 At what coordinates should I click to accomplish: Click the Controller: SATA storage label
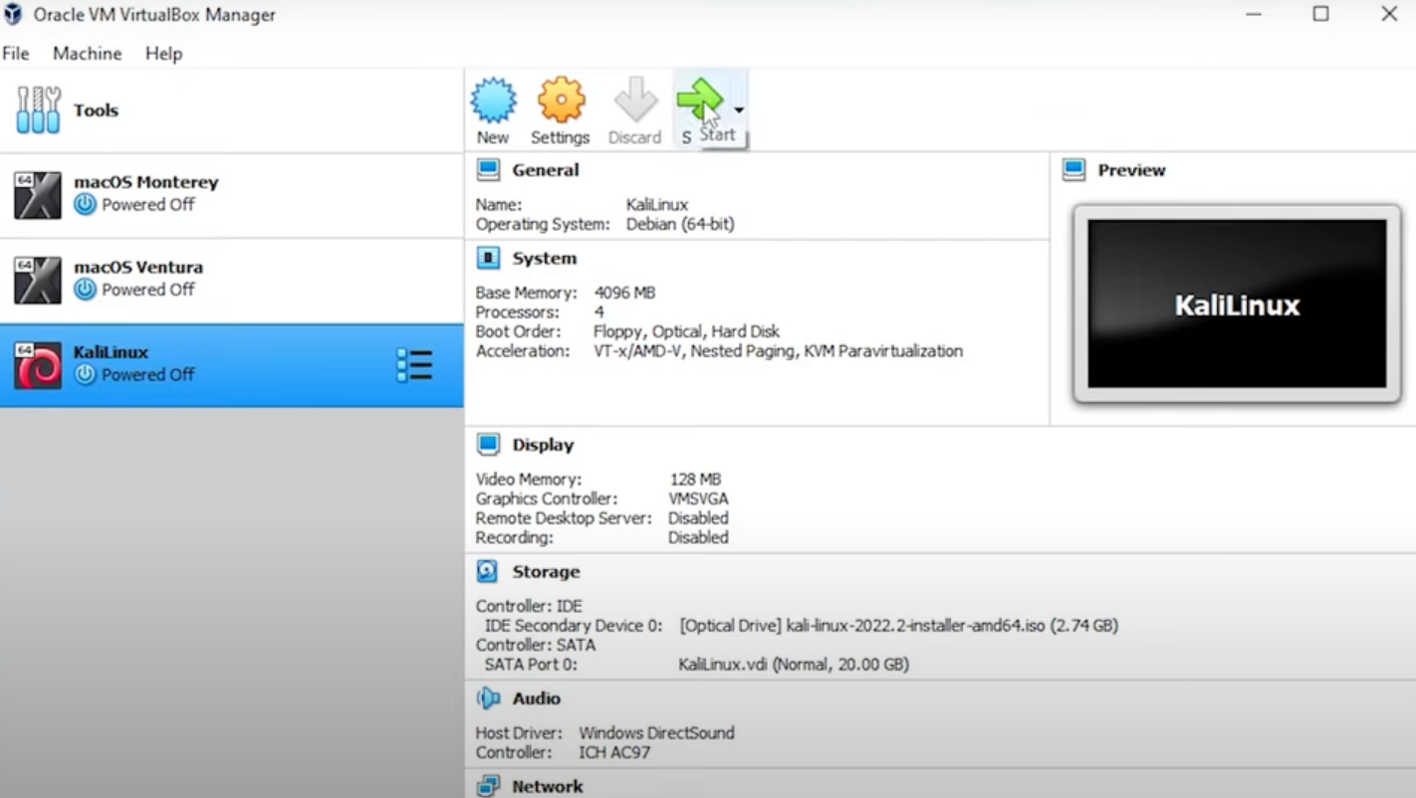pyautogui.click(x=536, y=645)
